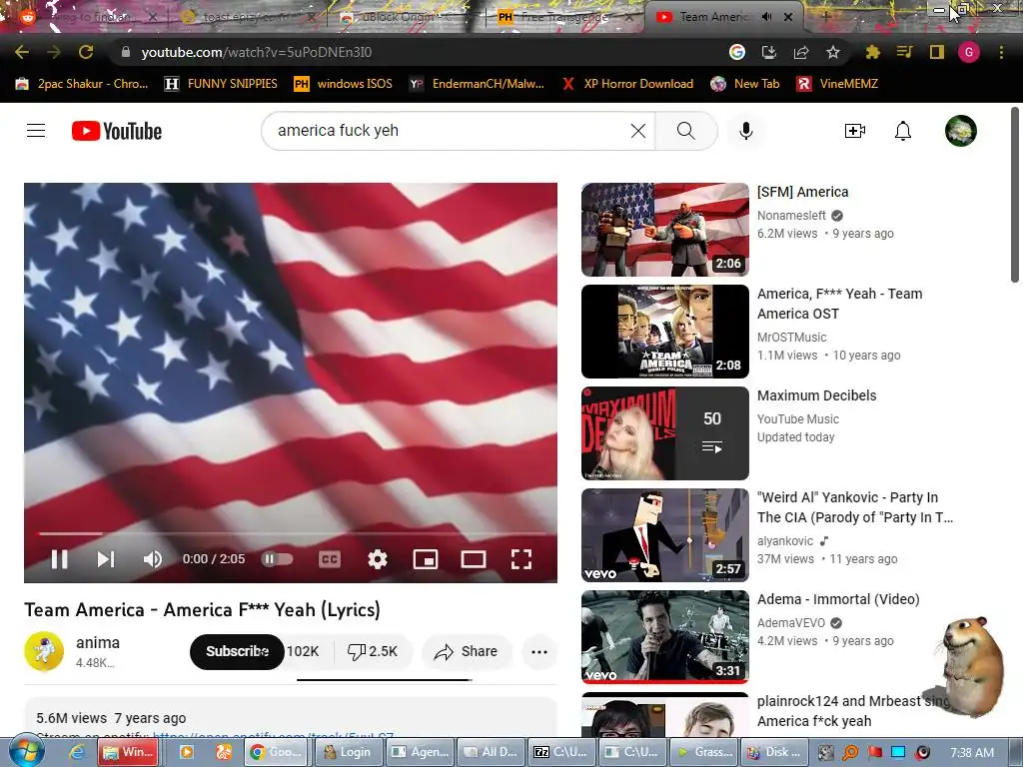Click the video progress bar

291,533
